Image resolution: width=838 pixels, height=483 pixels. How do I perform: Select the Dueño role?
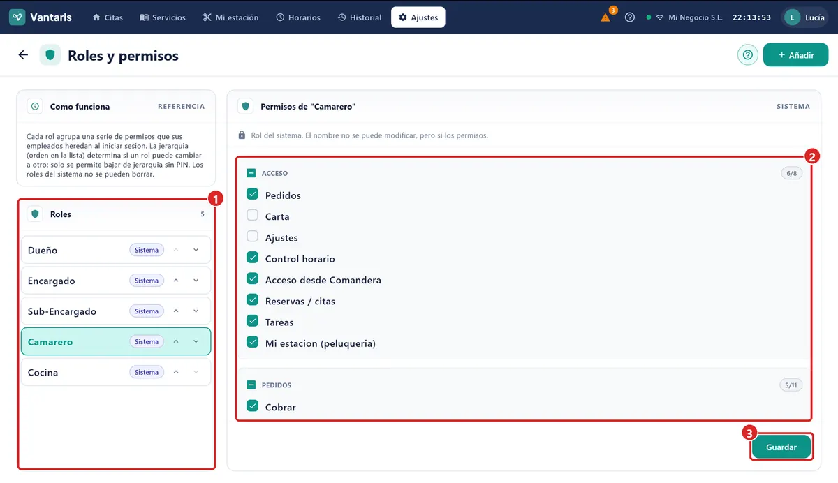coord(116,250)
